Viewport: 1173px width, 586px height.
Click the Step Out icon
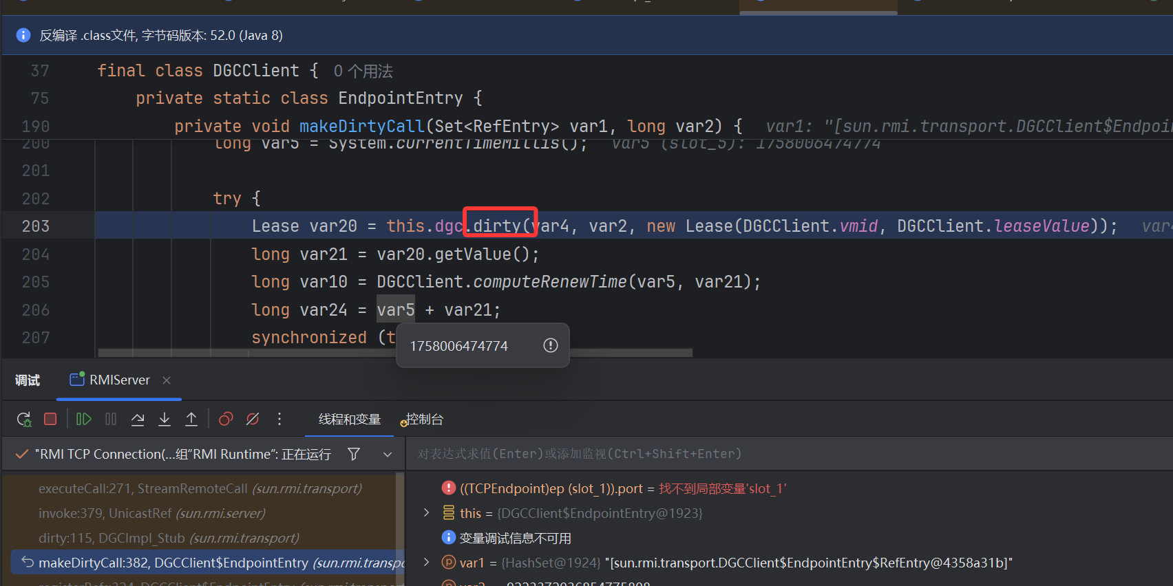pos(191,419)
